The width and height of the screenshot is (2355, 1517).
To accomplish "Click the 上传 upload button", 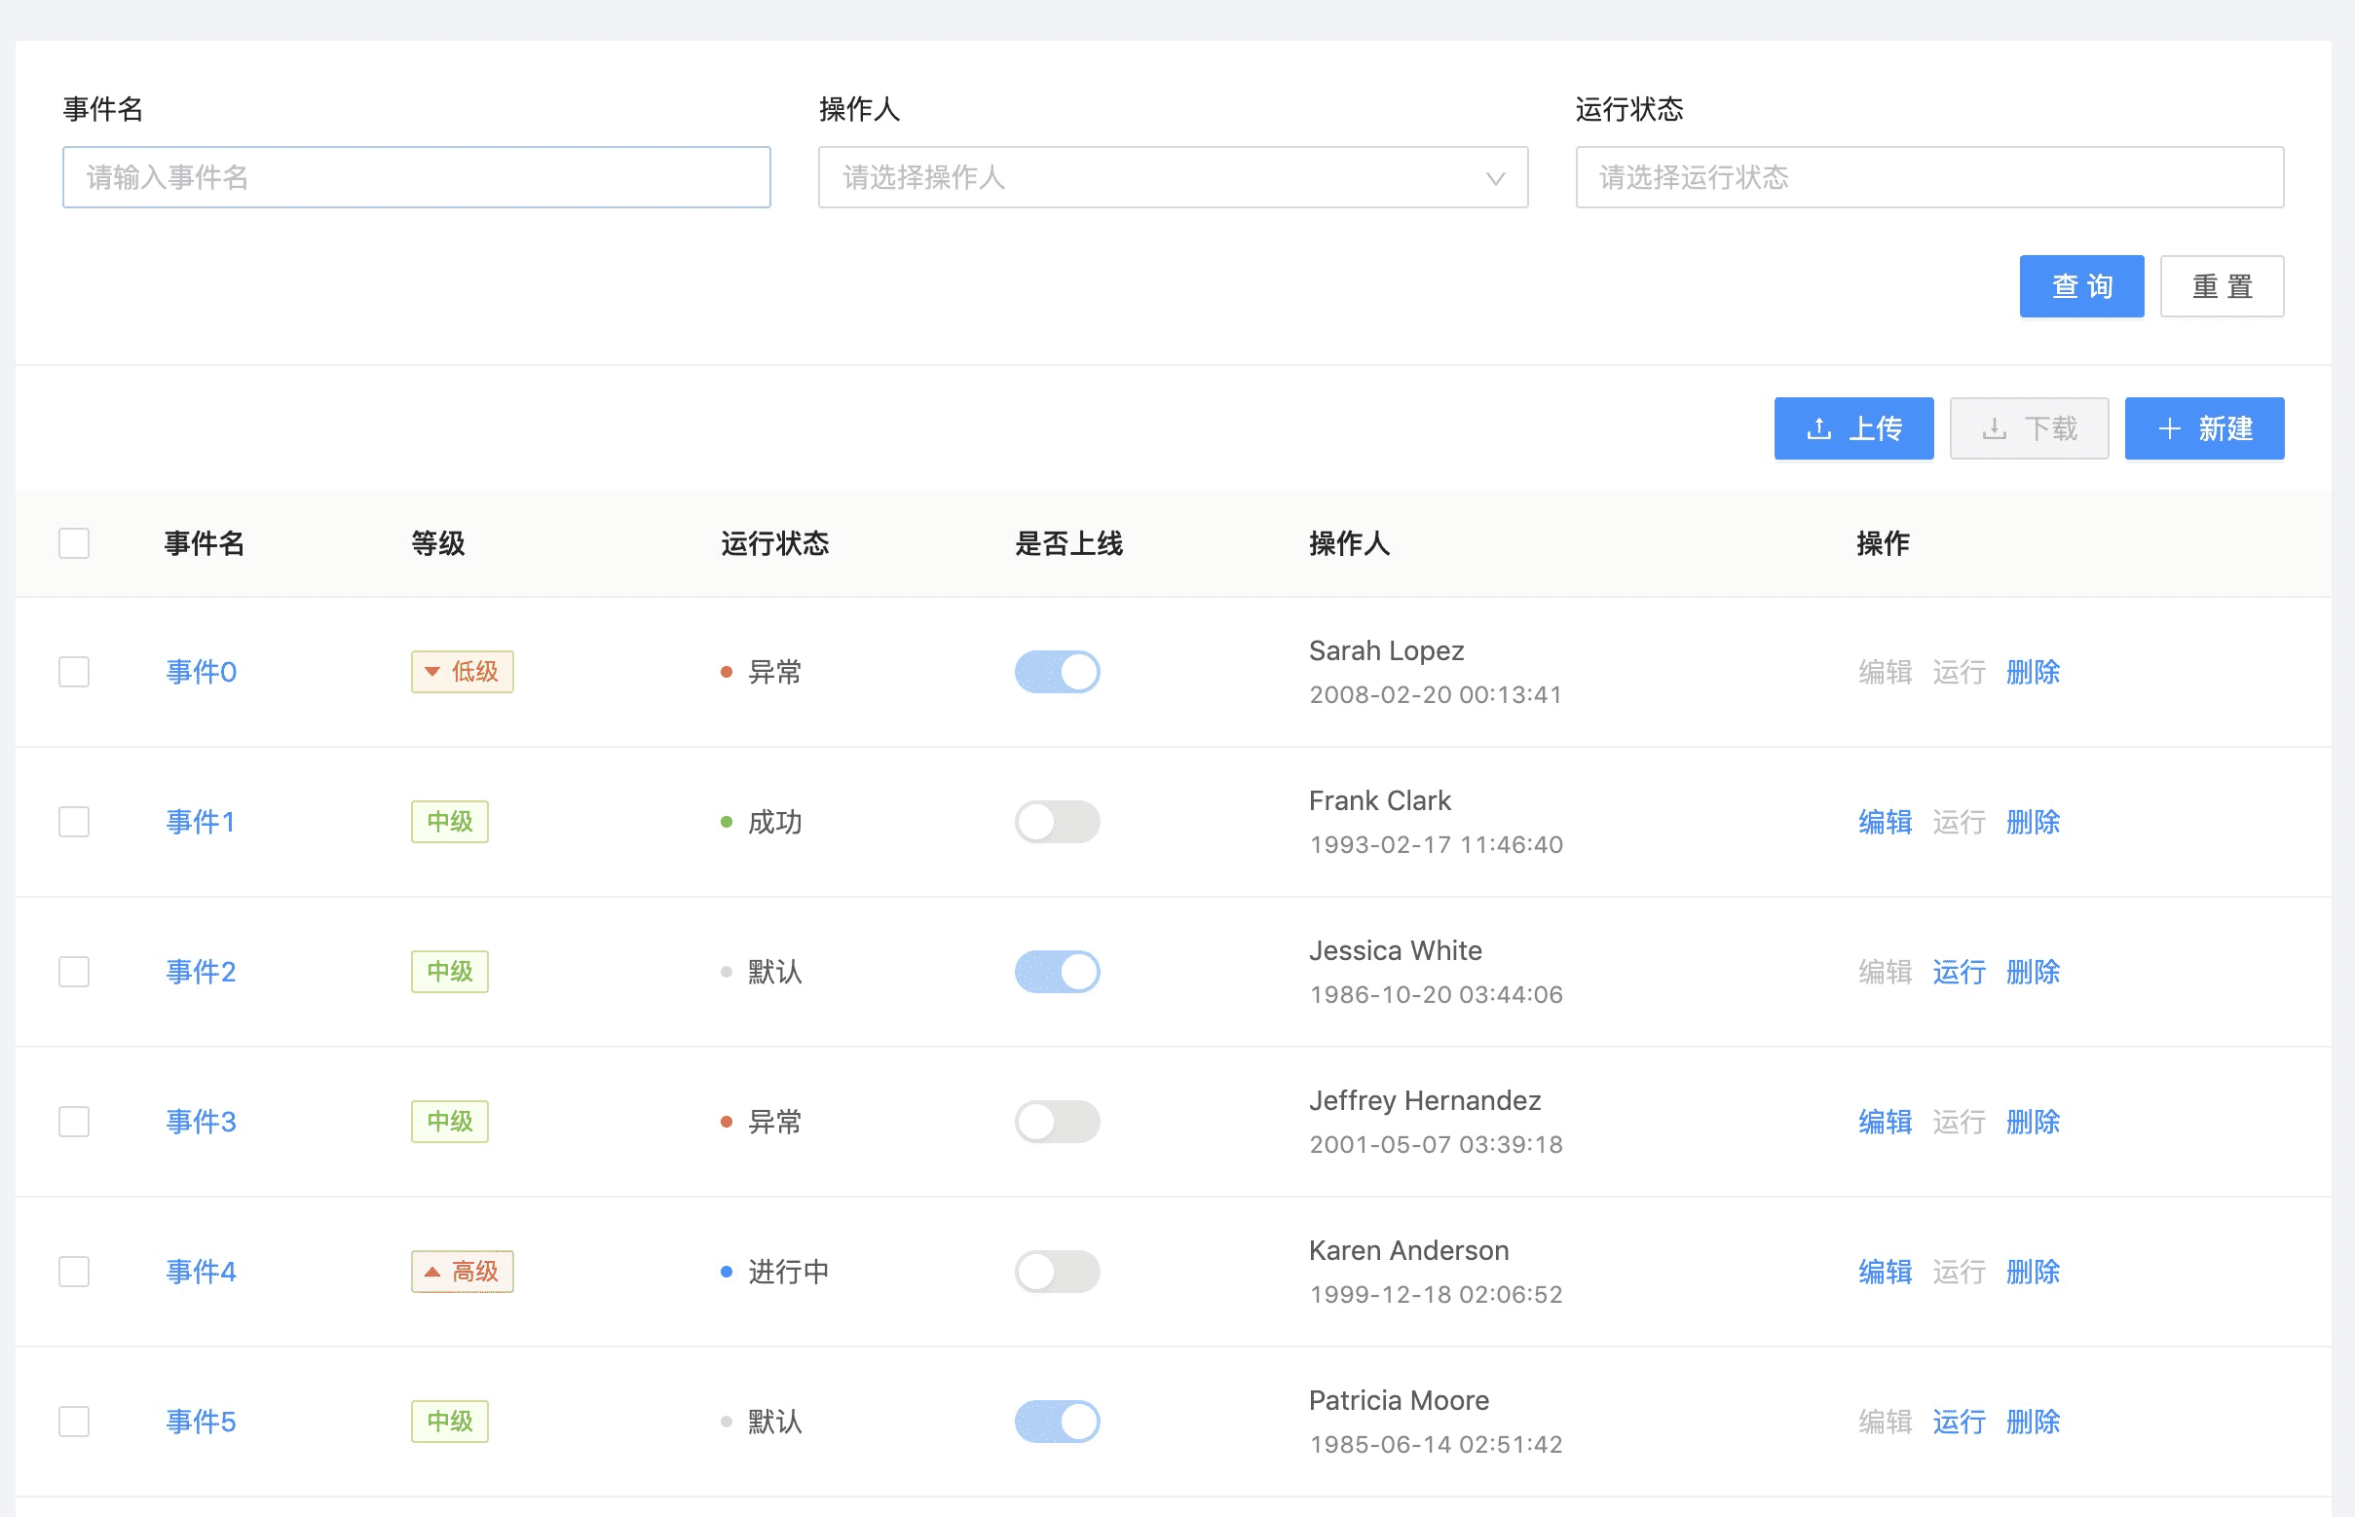I will point(1853,428).
